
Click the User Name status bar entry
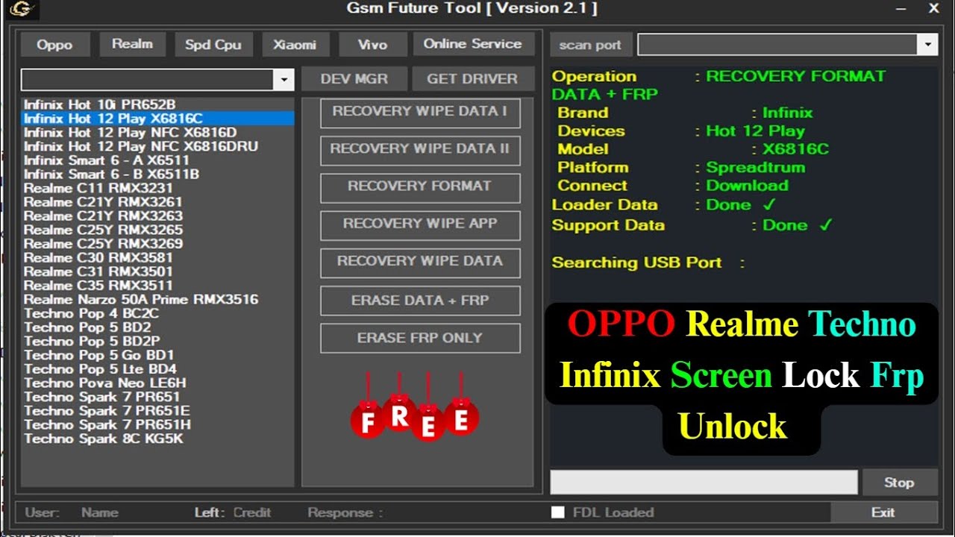(x=72, y=512)
